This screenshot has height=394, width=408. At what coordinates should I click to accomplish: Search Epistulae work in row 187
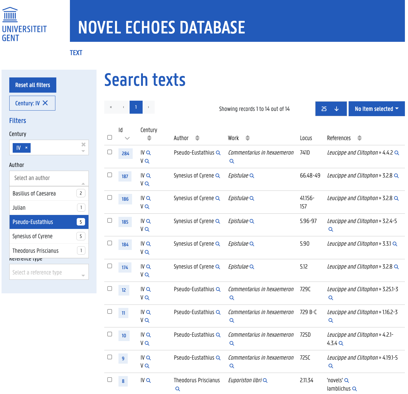pos(252,176)
